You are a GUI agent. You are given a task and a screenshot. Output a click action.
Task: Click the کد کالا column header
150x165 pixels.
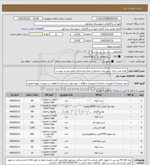tap(131, 95)
